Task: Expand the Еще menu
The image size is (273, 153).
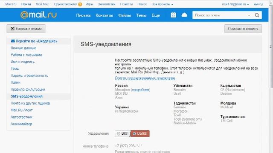Action: 156,15
